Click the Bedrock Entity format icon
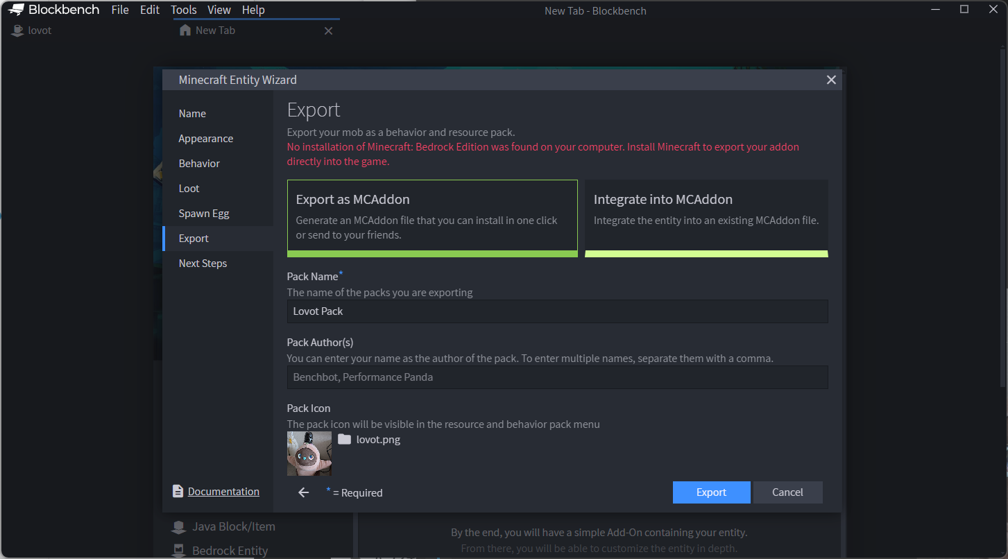This screenshot has height=559, width=1008. 179,551
